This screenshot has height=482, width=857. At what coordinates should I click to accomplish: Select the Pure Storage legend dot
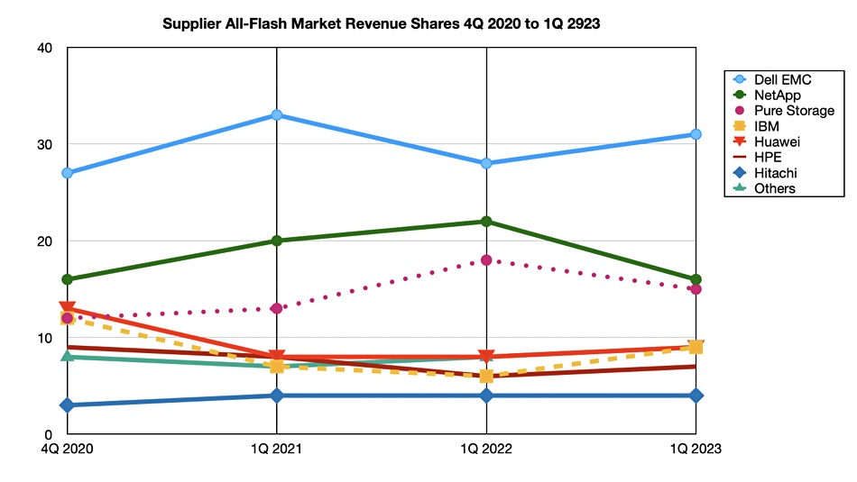pyautogui.click(x=739, y=111)
